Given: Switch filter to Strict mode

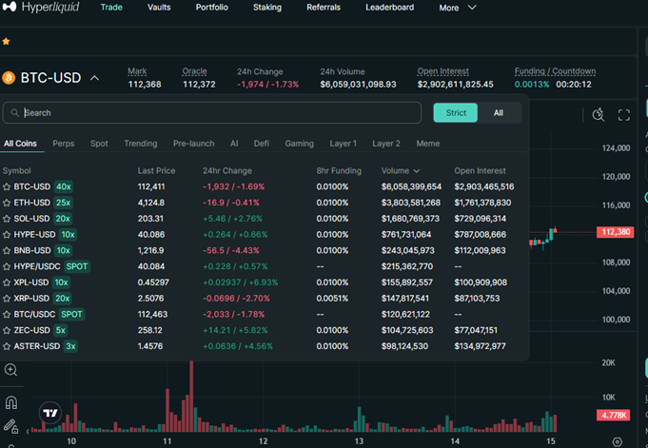Looking at the screenshot, I should pos(456,112).
